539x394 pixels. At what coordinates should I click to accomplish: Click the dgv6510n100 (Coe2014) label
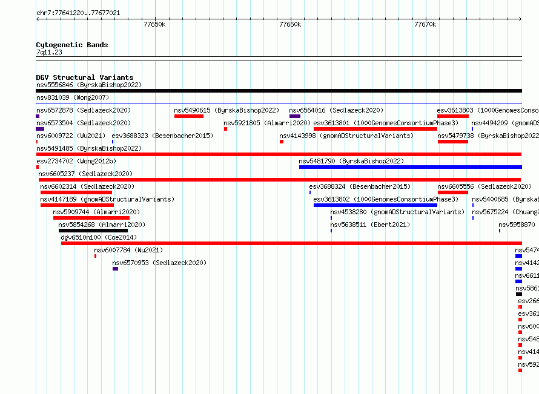coord(99,237)
